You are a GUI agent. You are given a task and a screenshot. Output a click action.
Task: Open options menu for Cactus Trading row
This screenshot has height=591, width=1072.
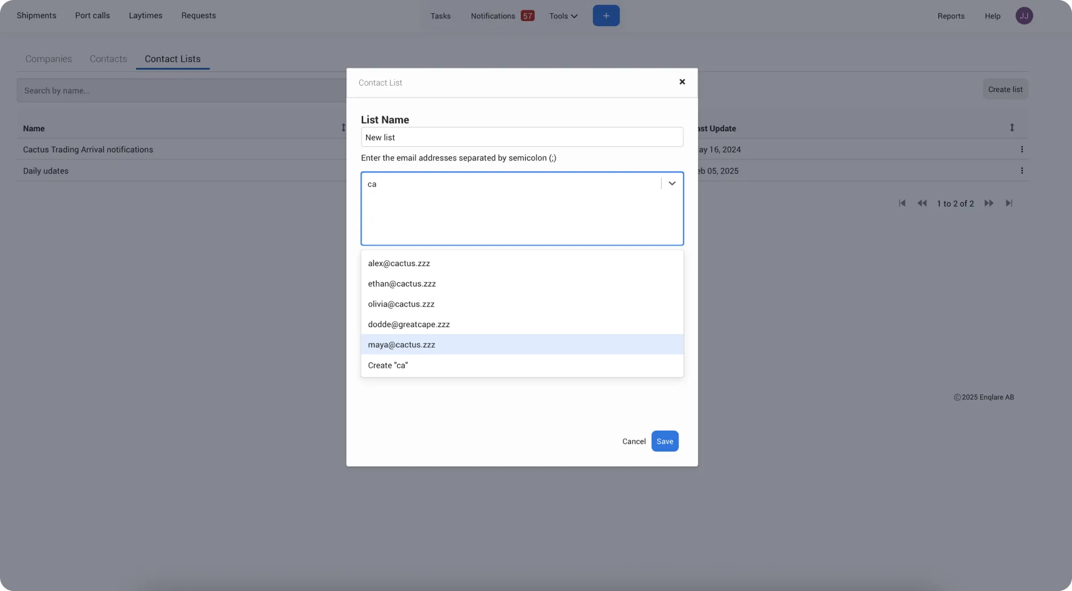coord(1022,149)
